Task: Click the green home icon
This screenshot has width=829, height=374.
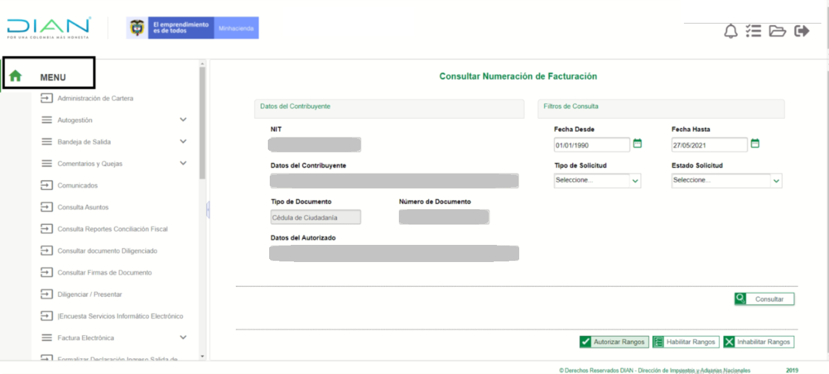Action: pos(15,76)
